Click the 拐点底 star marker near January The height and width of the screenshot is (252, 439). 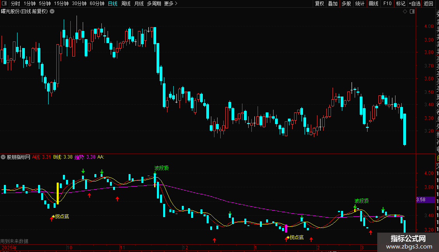coord(295,237)
